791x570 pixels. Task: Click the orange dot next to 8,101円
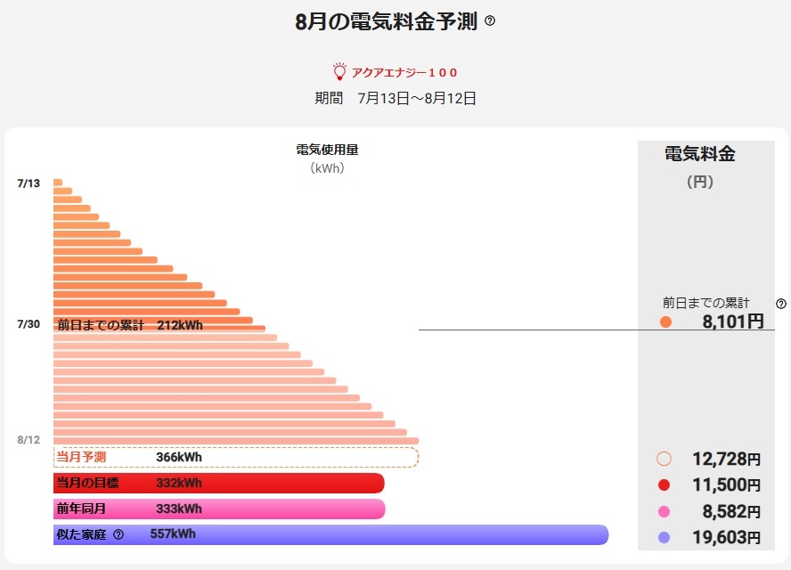click(x=665, y=322)
